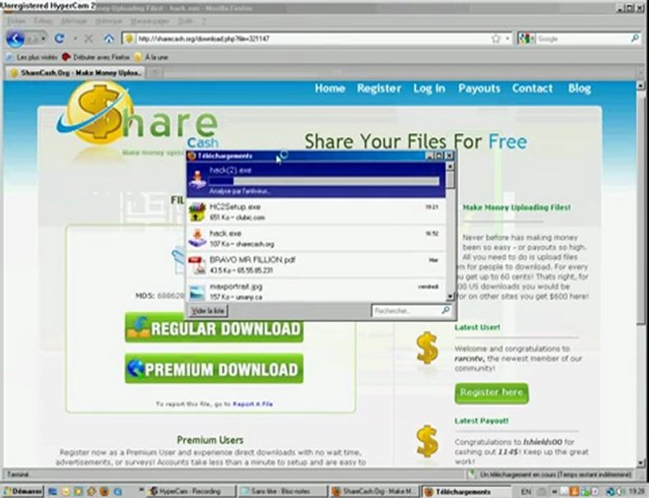Open the Blog nav link
The height and width of the screenshot is (498, 649).
click(579, 89)
